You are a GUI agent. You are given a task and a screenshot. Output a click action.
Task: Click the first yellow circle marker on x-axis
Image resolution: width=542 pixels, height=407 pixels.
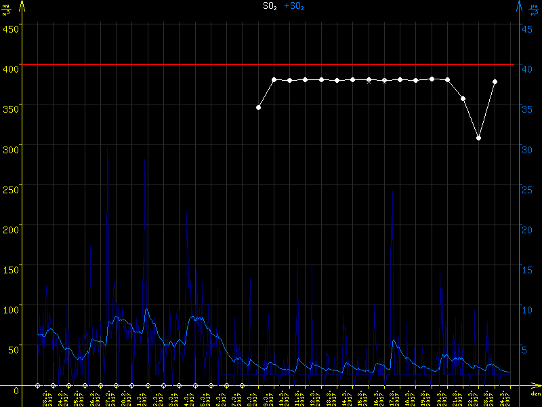click(x=38, y=385)
